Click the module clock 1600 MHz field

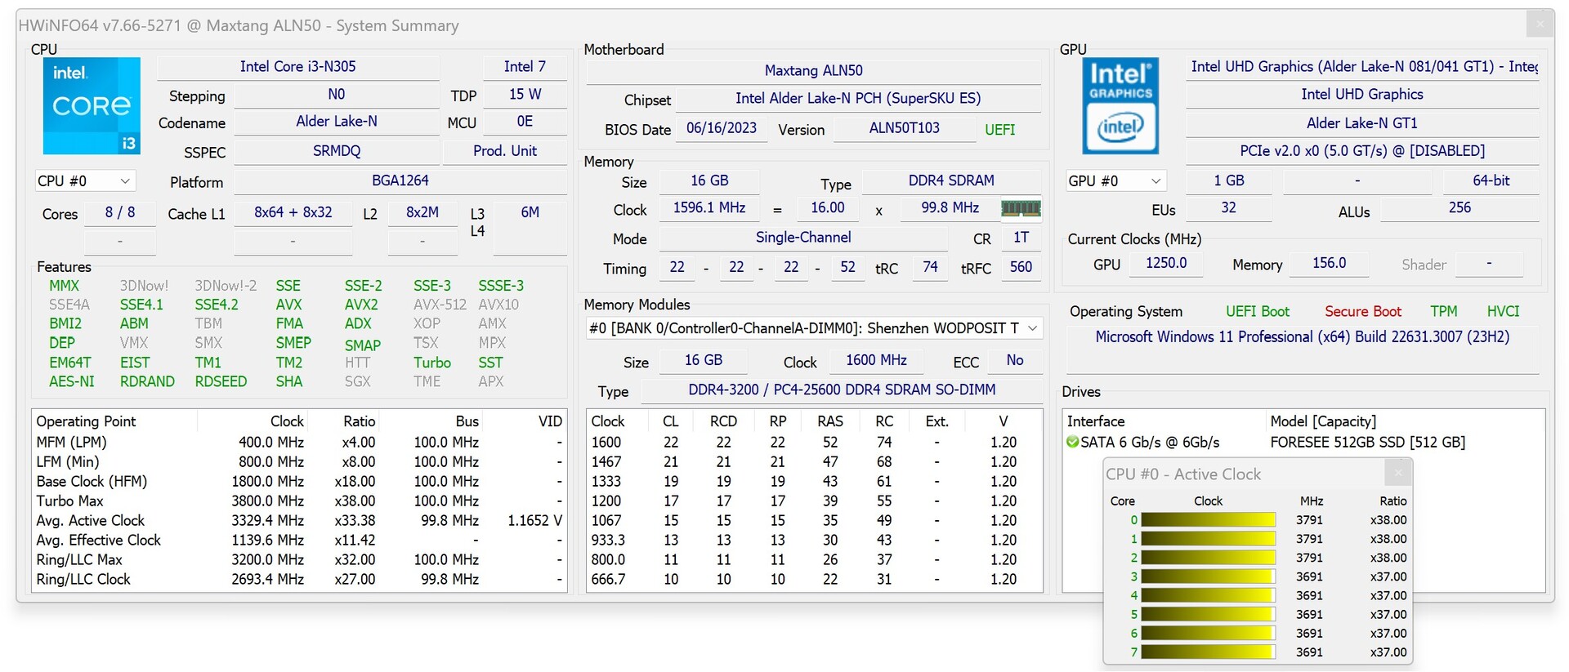[x=876, y=360]
